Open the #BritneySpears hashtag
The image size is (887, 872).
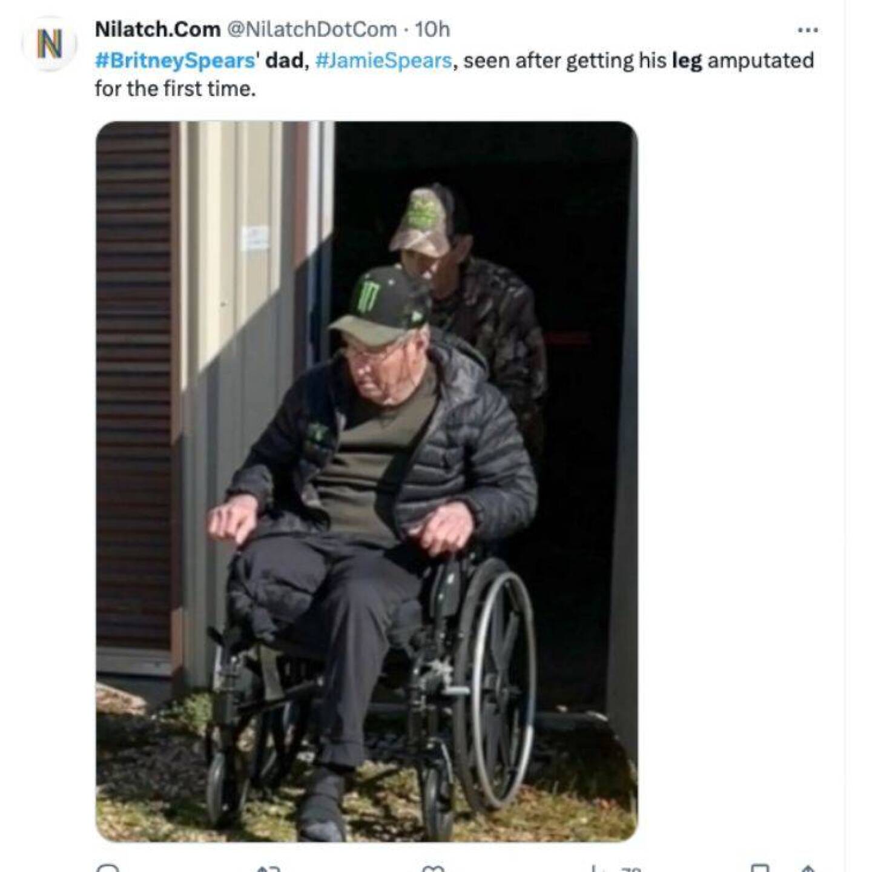tap(175, 61)
